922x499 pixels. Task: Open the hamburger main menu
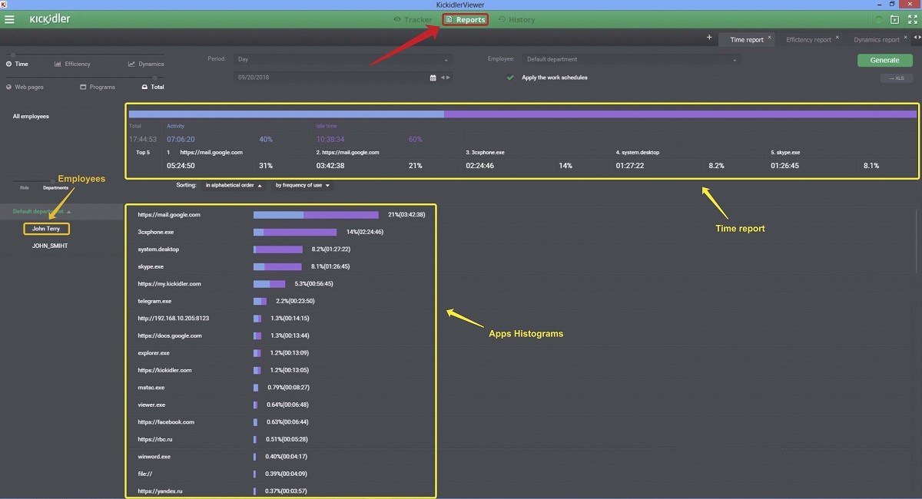tap(10, 19)
